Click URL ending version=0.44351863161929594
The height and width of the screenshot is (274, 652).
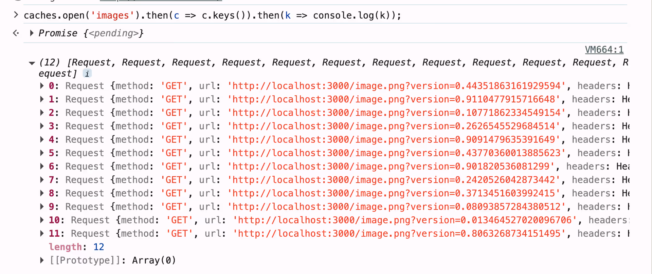tap(396, 86)
